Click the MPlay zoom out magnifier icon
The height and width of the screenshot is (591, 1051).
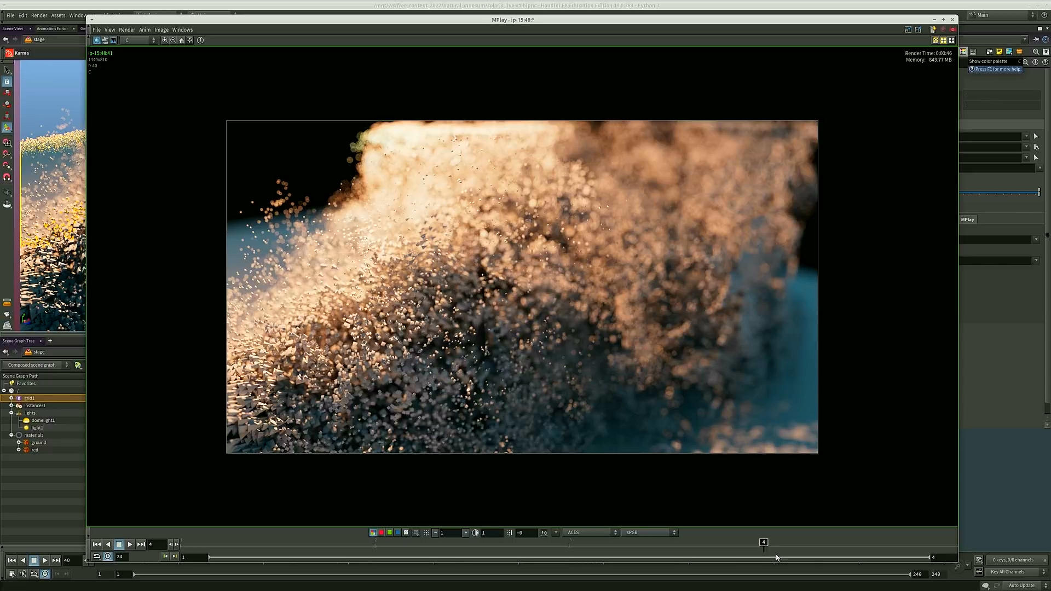[x=173, y=40]
